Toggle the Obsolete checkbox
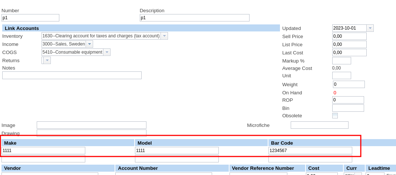The height and width of the screenshot is (175, 396). 335,116
